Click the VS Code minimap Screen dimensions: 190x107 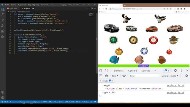(x=92, y=15)
